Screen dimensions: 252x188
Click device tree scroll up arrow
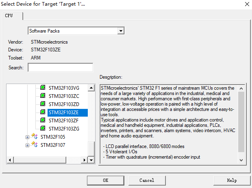pos(91,88)
